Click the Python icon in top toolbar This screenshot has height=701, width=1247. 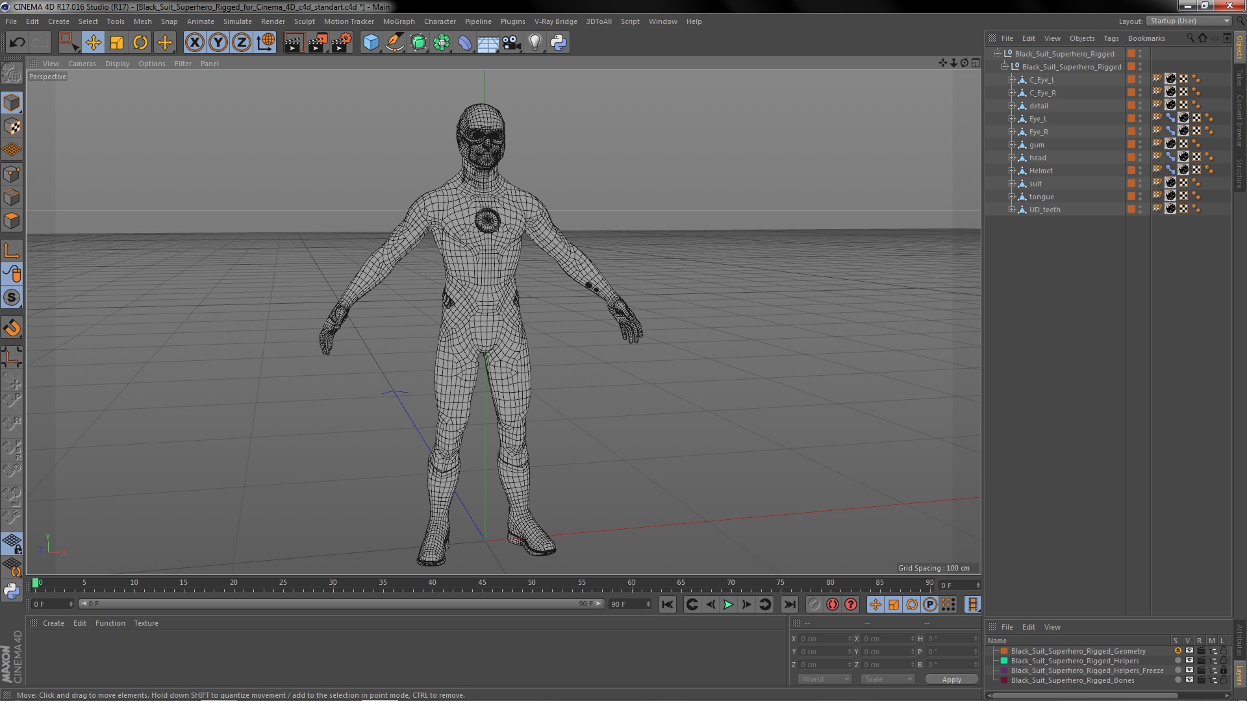point(559,43)
